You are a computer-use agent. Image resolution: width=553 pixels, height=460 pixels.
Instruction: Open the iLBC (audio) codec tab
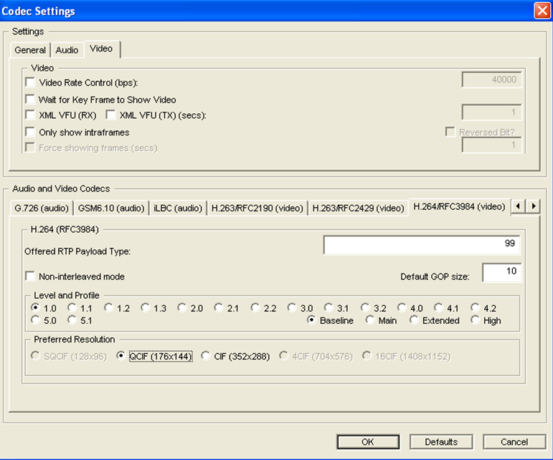click(178, 209)
